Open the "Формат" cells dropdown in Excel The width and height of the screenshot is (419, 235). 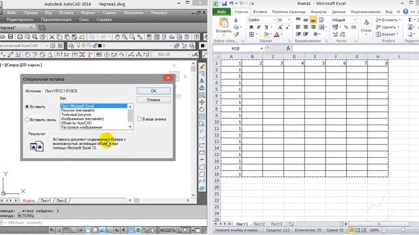click(387, 34)
